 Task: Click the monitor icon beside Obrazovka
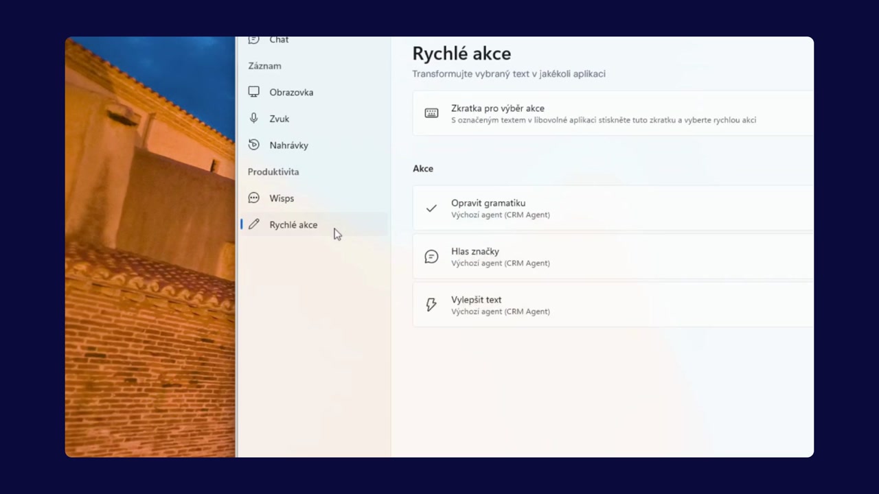click(254, 92)
